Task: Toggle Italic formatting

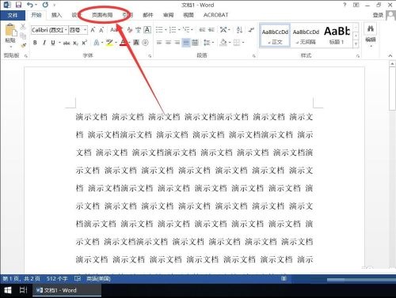Action: coord(44,43)
